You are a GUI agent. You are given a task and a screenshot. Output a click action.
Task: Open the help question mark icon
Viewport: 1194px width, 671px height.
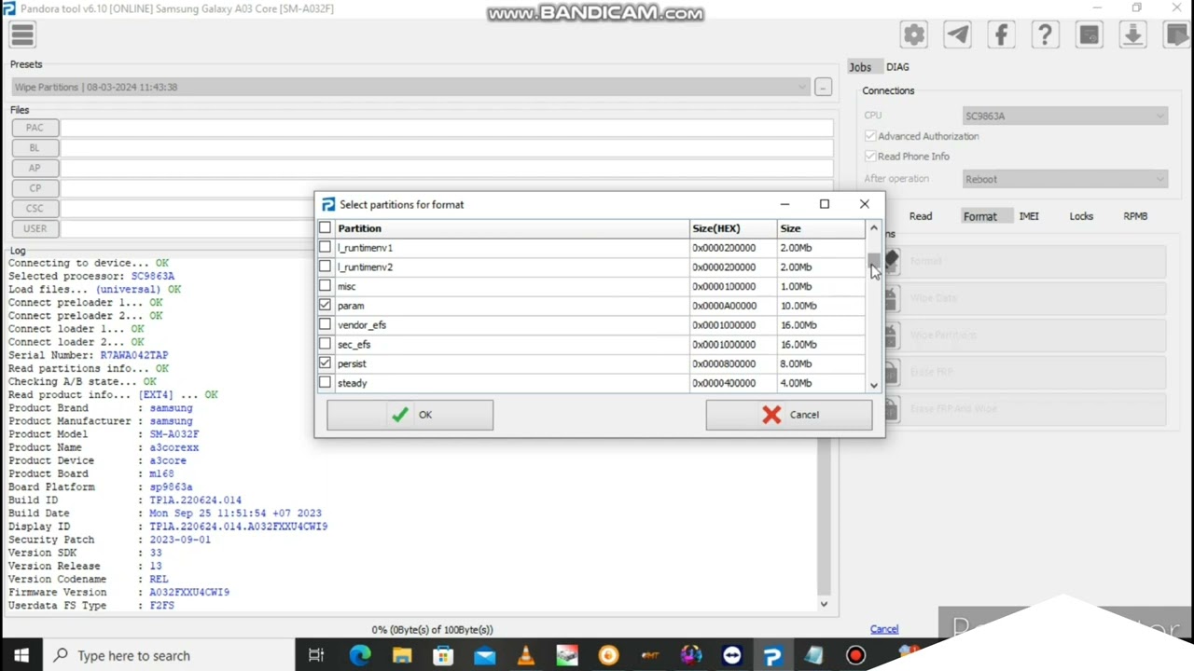[x=1045, y=35]
